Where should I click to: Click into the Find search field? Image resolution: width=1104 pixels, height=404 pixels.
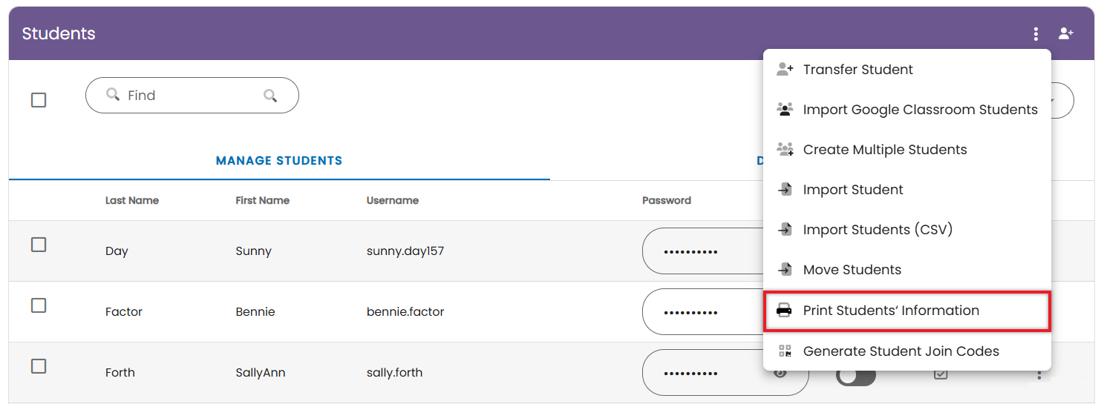(192, 96)
